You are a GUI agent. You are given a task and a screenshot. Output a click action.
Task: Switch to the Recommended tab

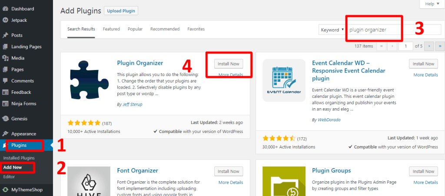click(x=165, y=29)
